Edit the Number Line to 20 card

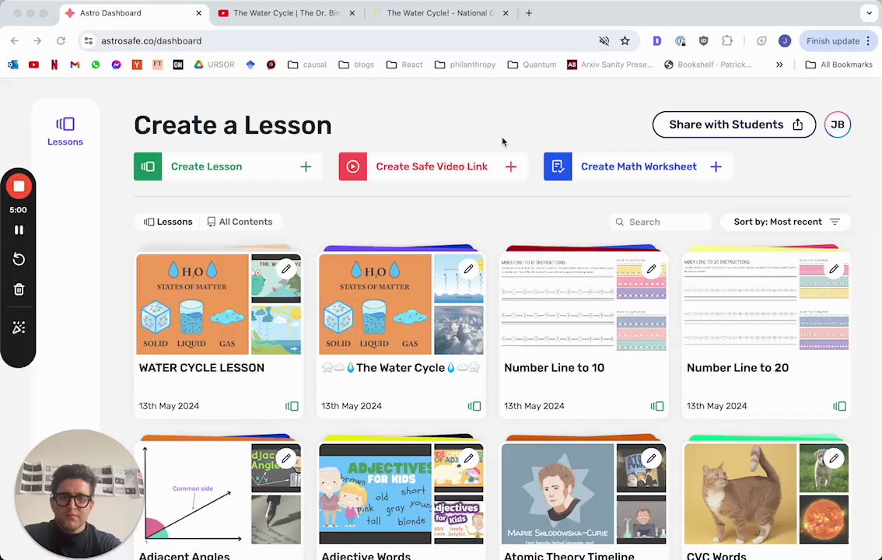pos(835,269)
